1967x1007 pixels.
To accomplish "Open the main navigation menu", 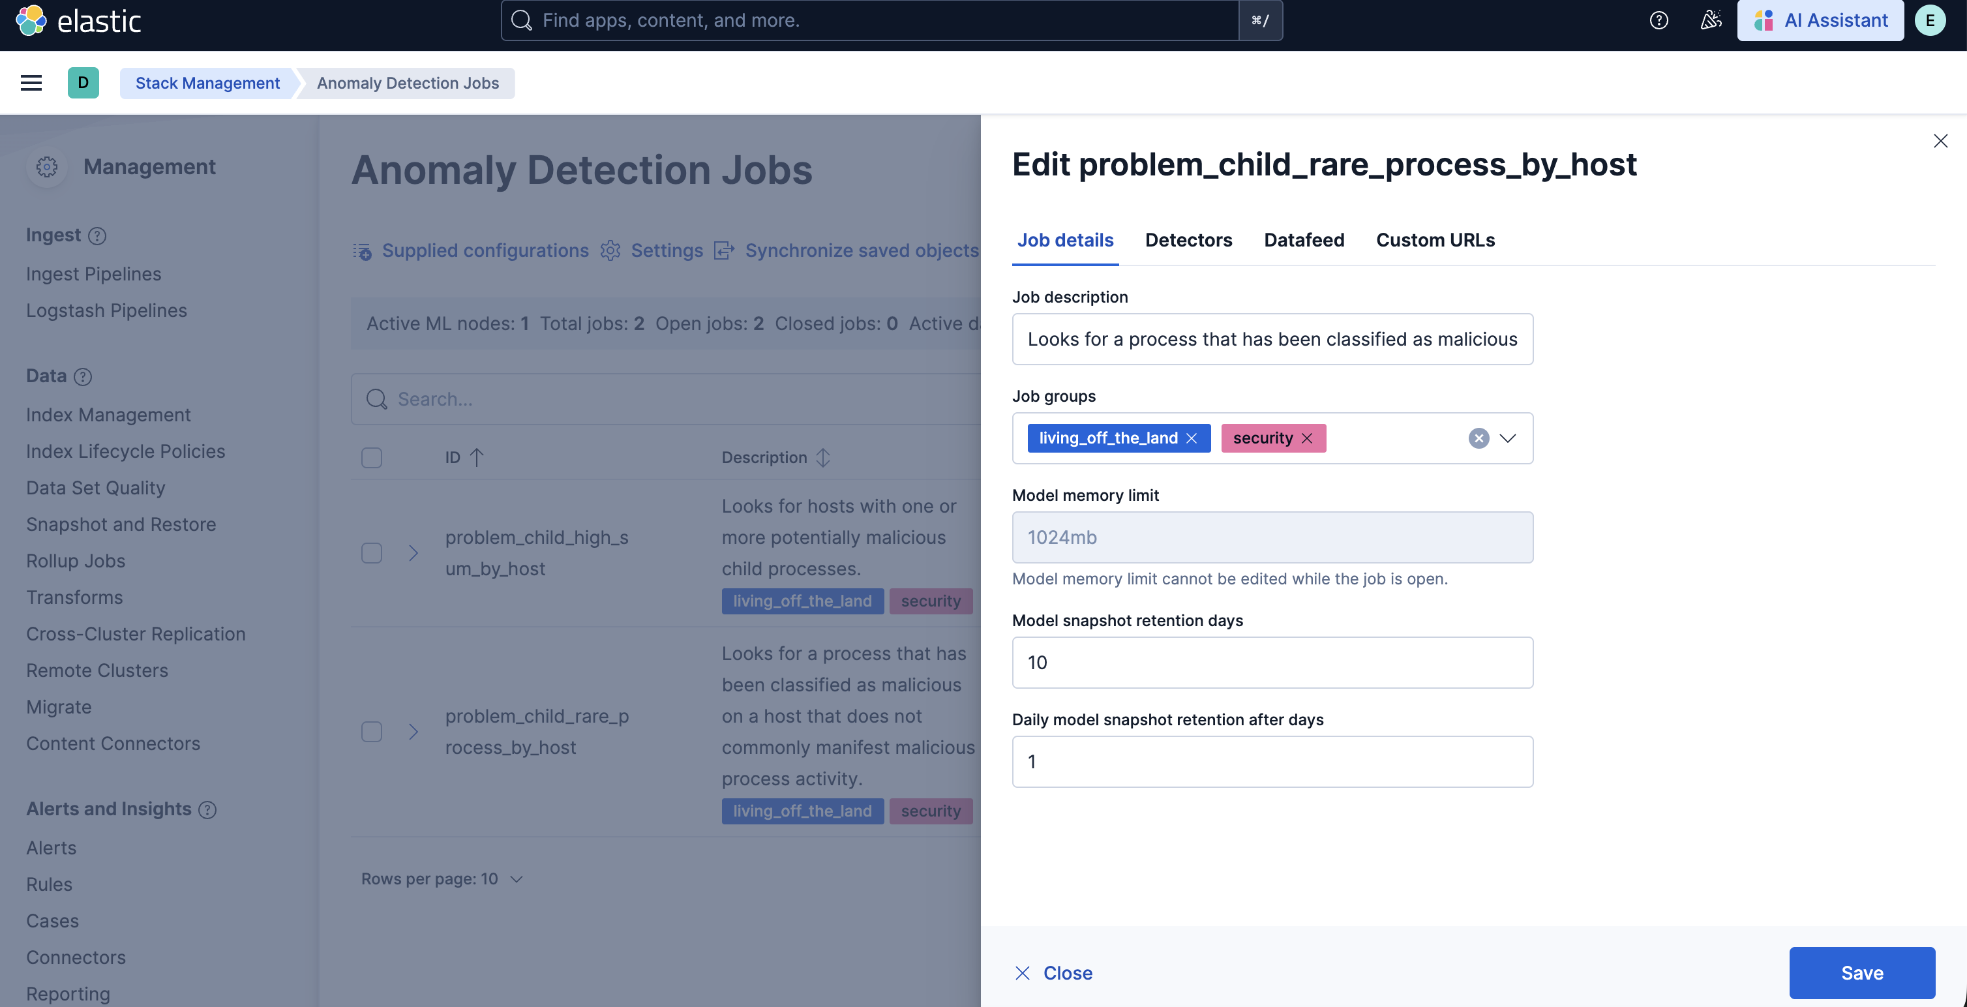I will coord(31,82).
